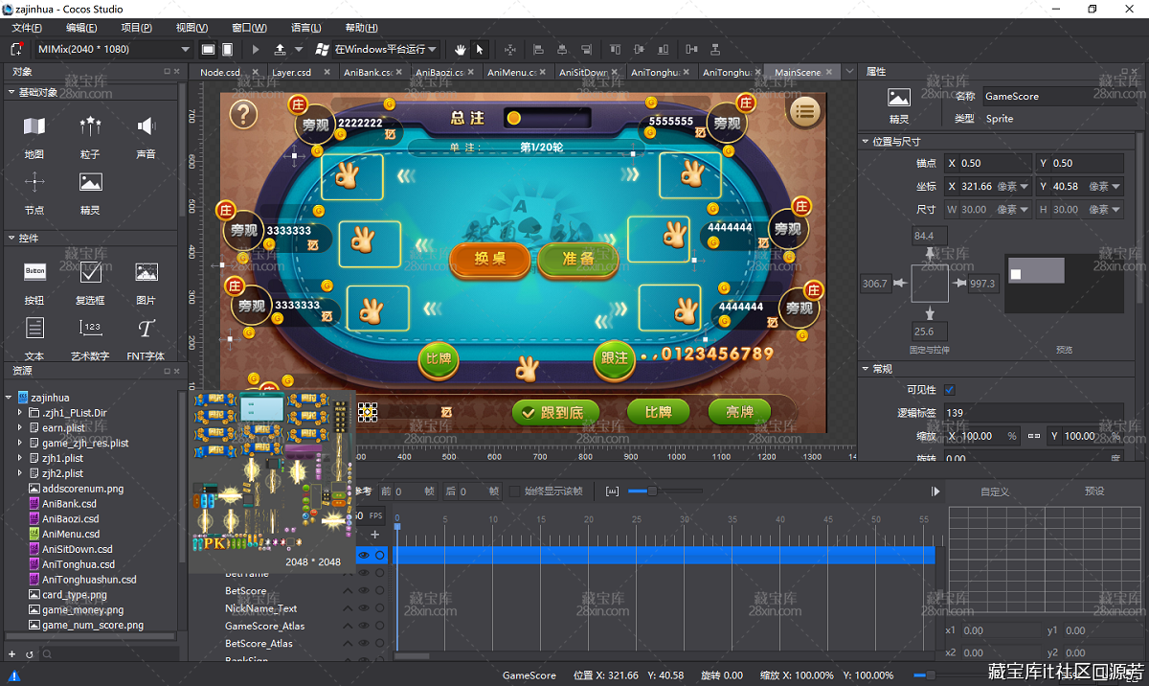Collapse the Position and Size (位置与尺寸) section
This screenshot has height=686, width=1149.
click(x=866, y=142)
